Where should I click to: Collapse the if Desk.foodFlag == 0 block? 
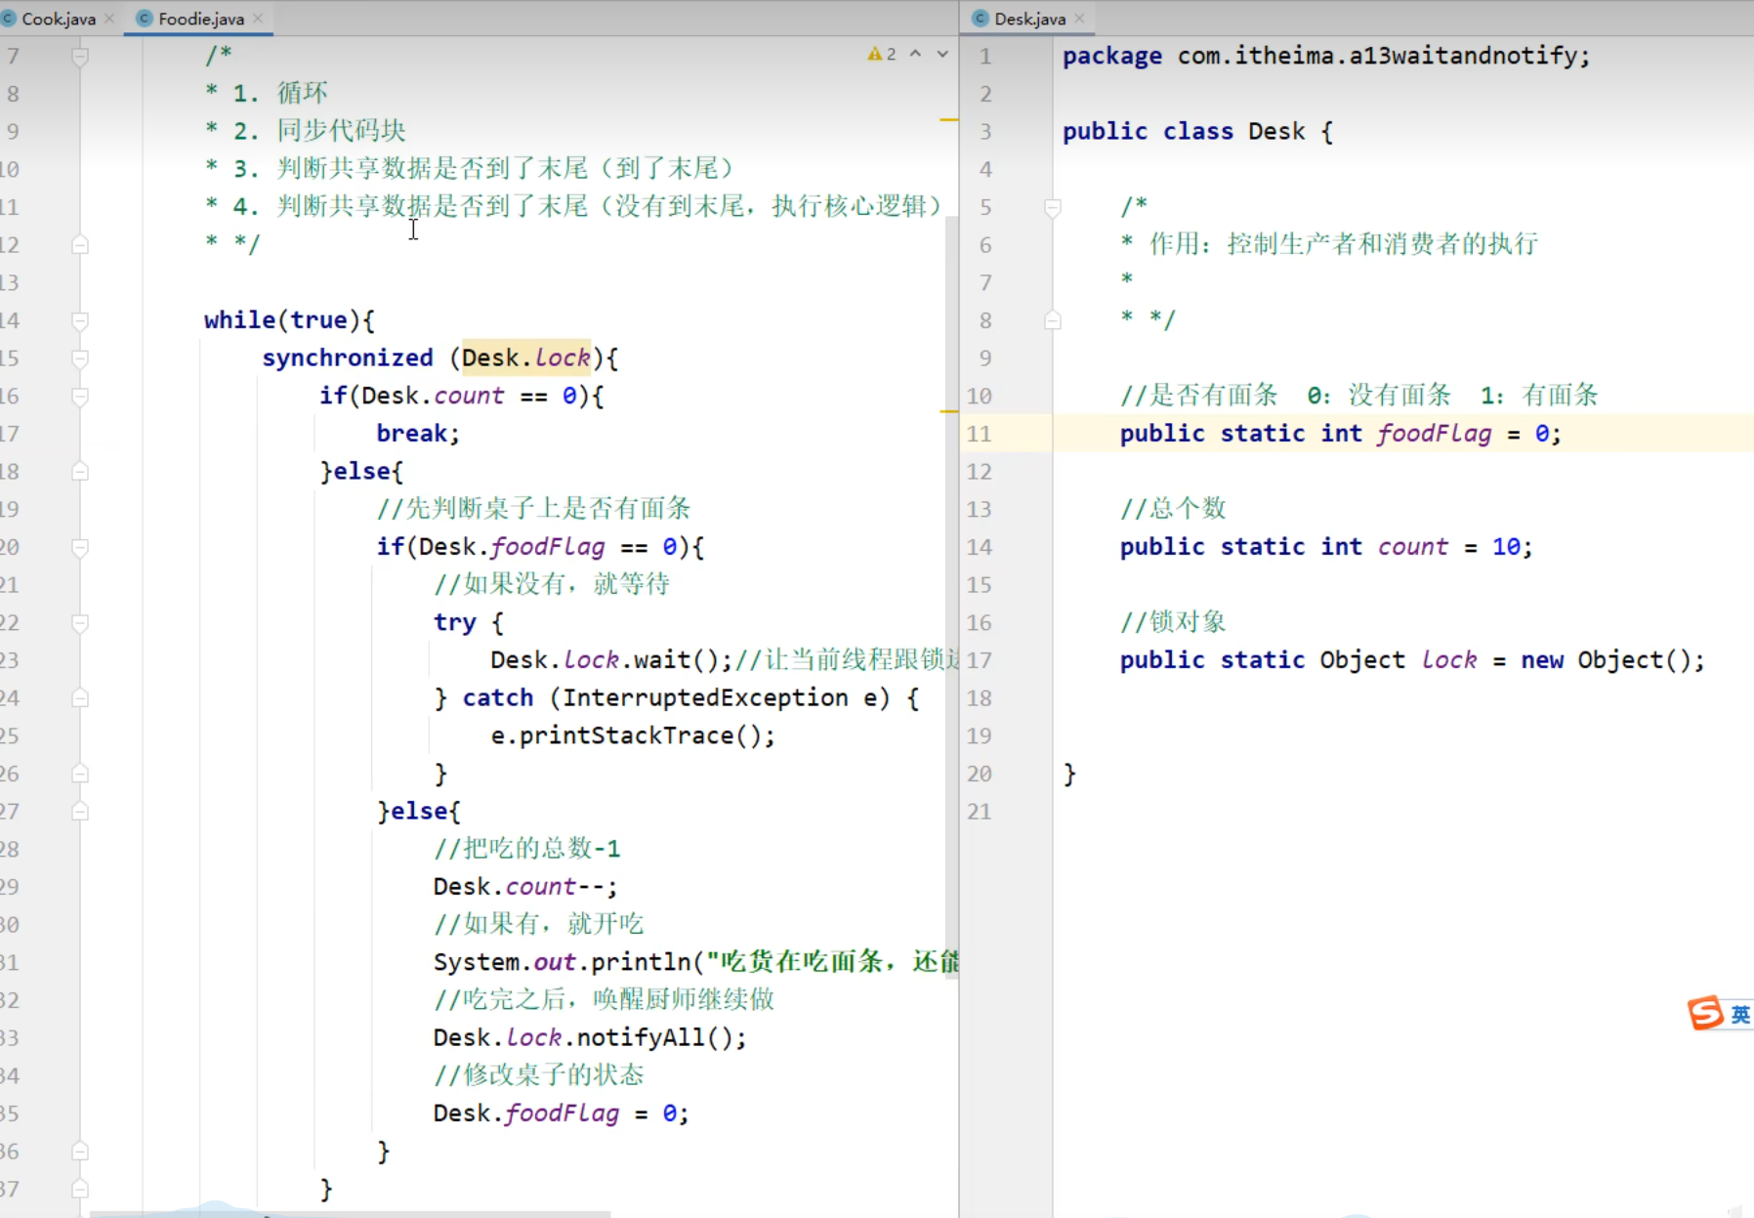click(x=80, y=547)
